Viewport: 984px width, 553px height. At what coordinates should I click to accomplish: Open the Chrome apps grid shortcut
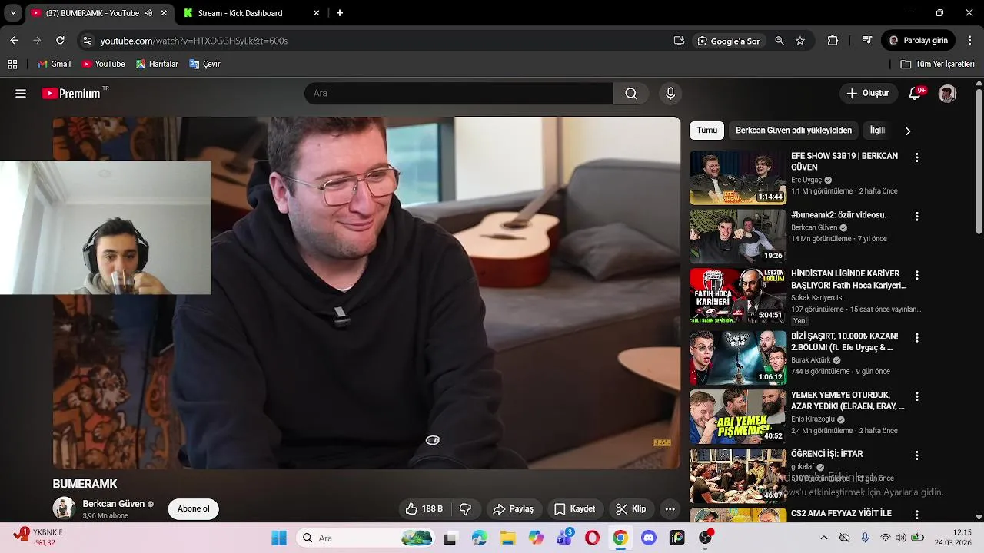tap(12, 65)
